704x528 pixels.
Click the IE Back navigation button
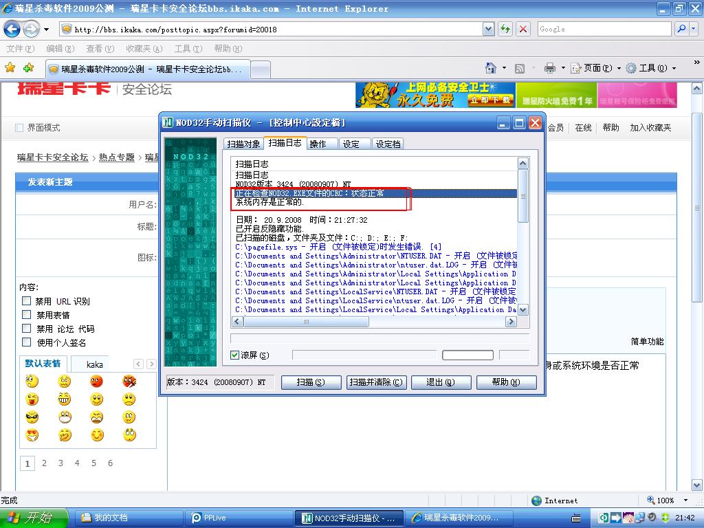click(x=12, y=30)
